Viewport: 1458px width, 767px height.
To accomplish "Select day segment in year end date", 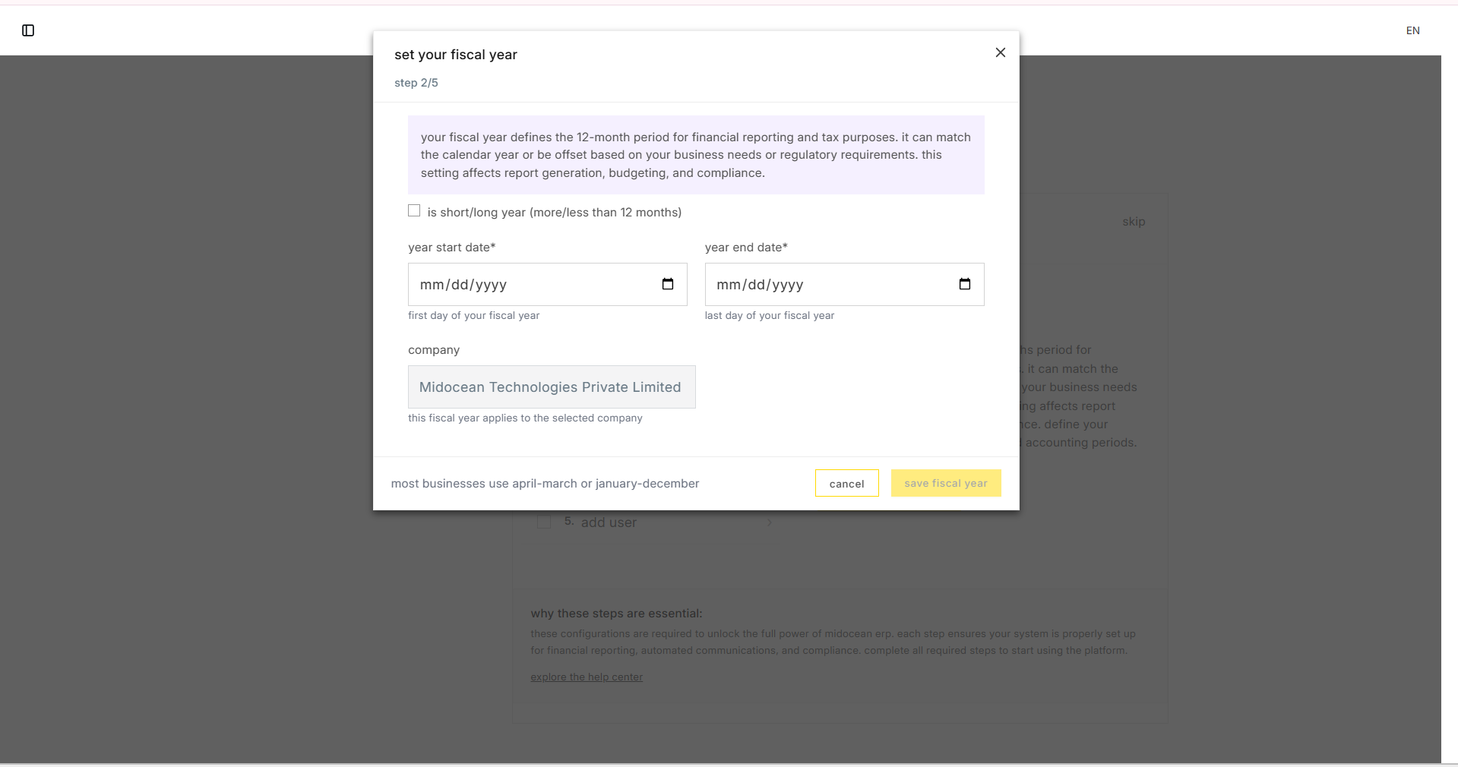I will (x=757, y=285).
